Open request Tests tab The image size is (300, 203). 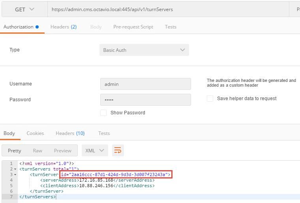click(x=171, y=27)
